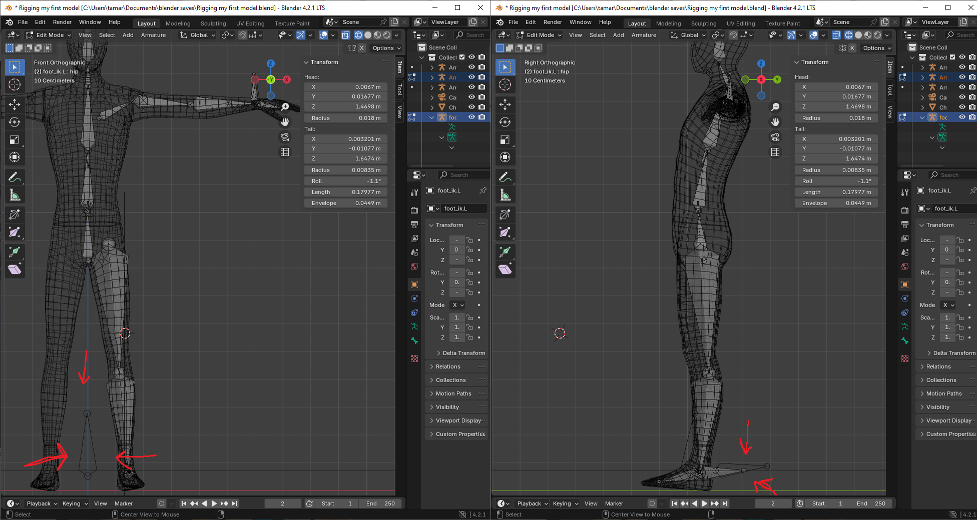Select the Rotate tool in left window toolbar

click(15, 122)
